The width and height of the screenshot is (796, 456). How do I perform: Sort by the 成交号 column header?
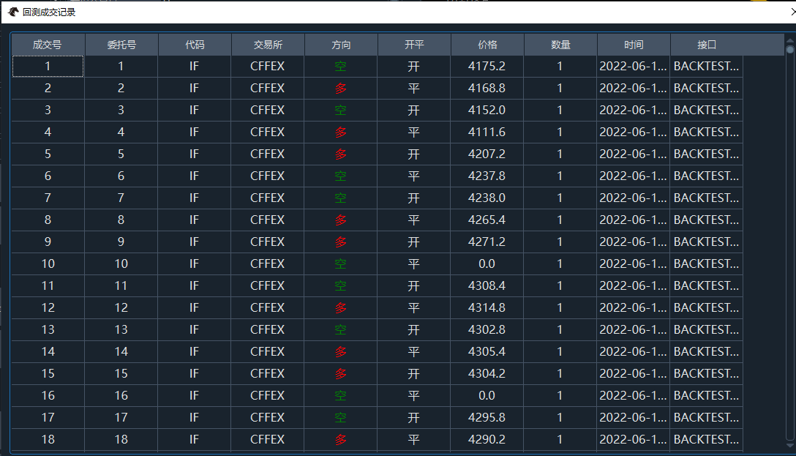pyautogui.click(x=48, y=45)
